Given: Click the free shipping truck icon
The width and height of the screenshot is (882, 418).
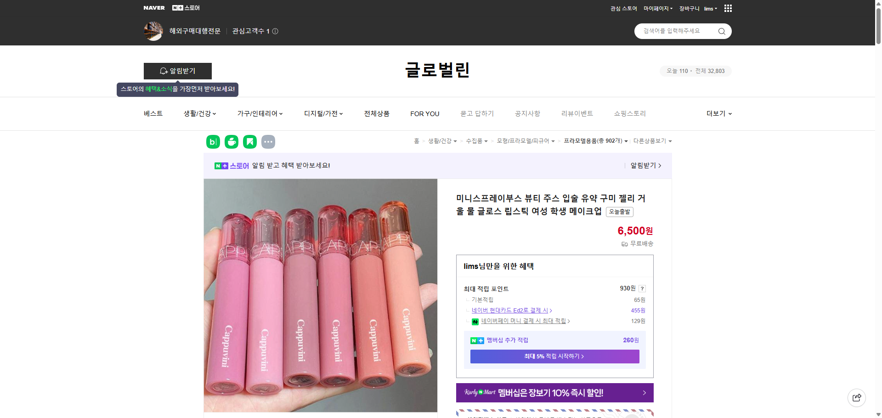Looking at the screenshot, I should coord(624,244).
